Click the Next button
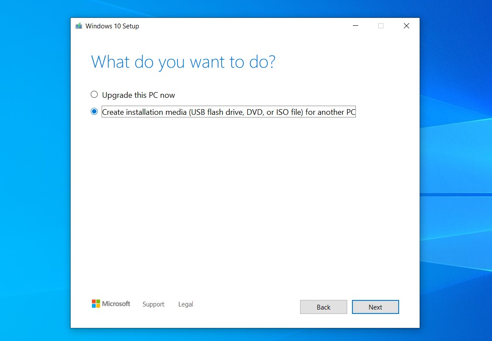Image resolution: width=492 pixels, height=341 pixels. click(x=375, y=307)
